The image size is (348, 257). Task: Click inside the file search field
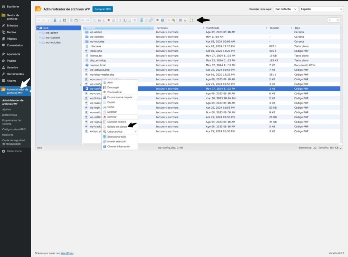tap(333, 20)
